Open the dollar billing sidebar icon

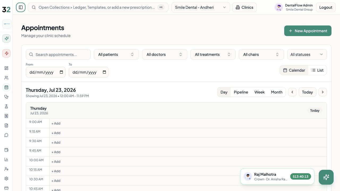(6, 116)
